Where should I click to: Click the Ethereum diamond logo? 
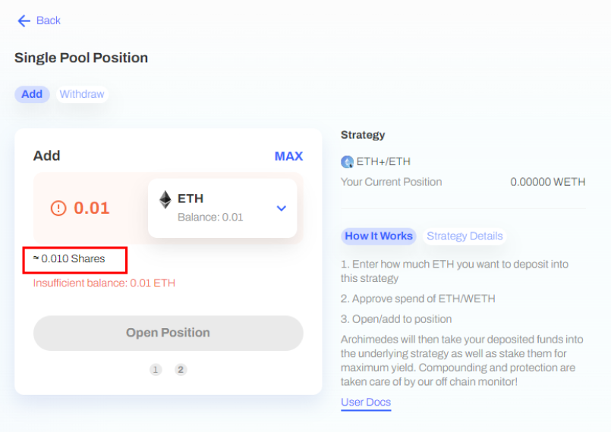pyautogui.click(x=165, y=199)
